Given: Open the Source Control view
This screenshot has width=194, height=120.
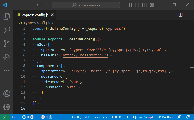Looking at the screenshot, I should tap(7, 43).
